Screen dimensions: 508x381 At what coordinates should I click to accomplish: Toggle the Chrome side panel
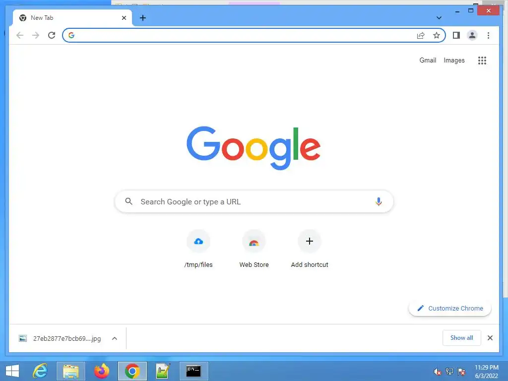[x=456, y=35]
